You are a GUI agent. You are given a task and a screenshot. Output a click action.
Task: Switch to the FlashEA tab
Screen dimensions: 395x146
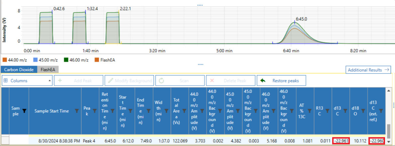[48, 70]
